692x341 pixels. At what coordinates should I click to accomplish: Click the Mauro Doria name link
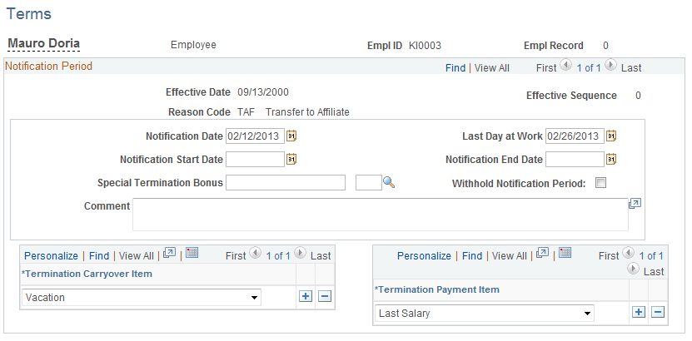point(43,43)
